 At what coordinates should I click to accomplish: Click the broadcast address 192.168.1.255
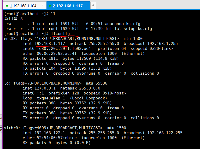[x=162, y=44]
